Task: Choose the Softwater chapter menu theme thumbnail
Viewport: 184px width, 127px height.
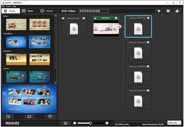Action: tap(40, 59)
